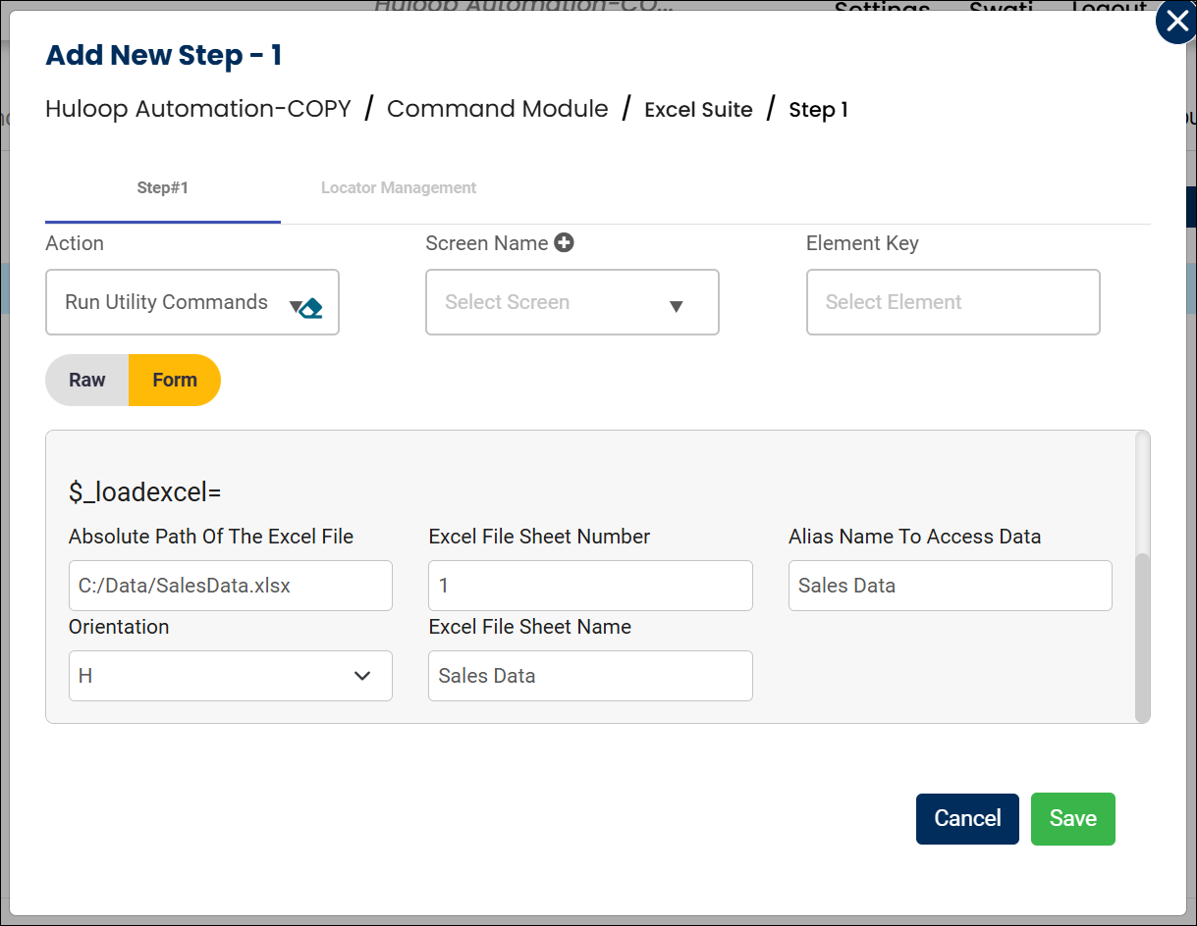Focus the Excel File Sheet Number field
This screenshot has width=1197, height=926.
(x=590, y=586)
